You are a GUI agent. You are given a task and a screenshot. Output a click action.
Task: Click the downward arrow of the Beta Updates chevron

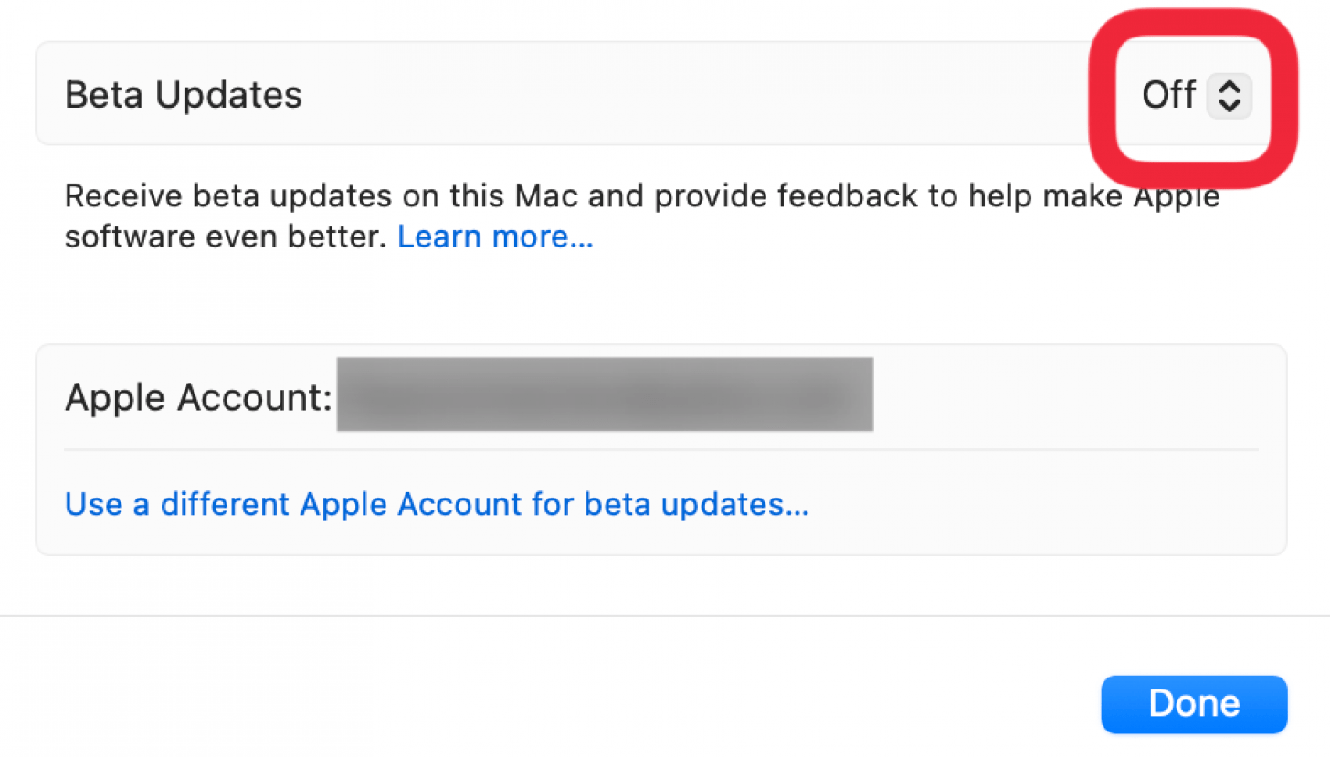tap(1230, 105)
